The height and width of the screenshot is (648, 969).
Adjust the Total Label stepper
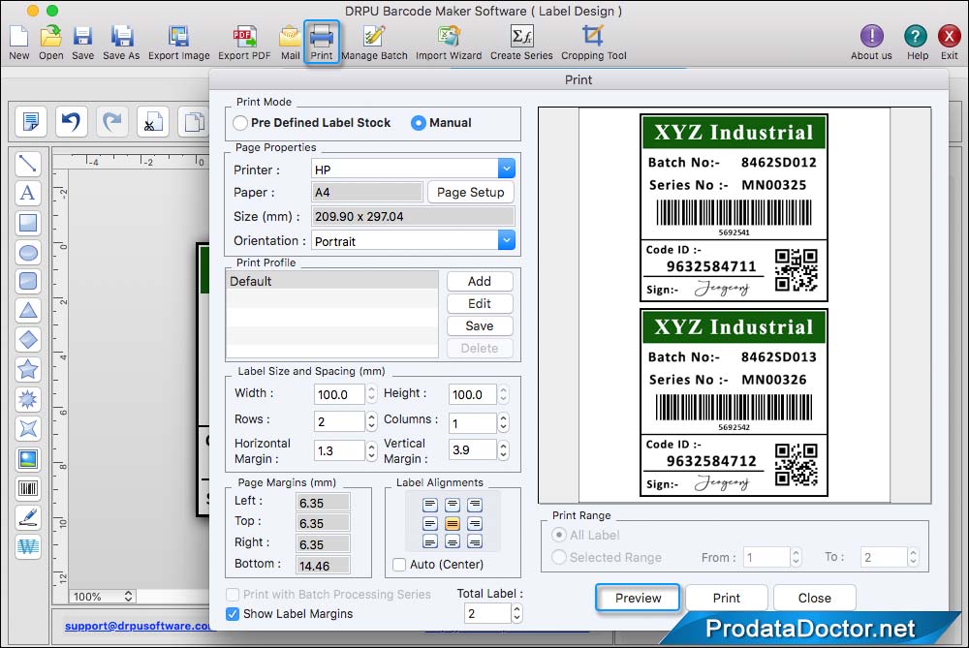516,613
